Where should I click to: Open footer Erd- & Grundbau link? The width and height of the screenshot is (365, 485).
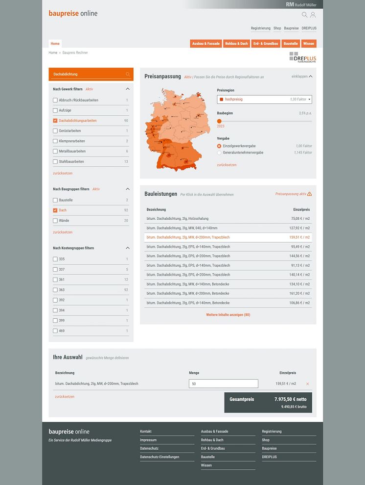(x=212, y=448)
